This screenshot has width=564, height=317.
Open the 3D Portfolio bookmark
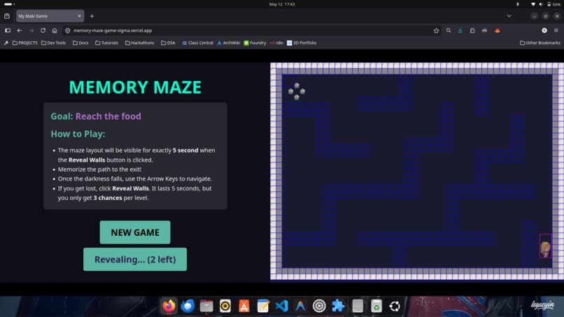point(302,43)
